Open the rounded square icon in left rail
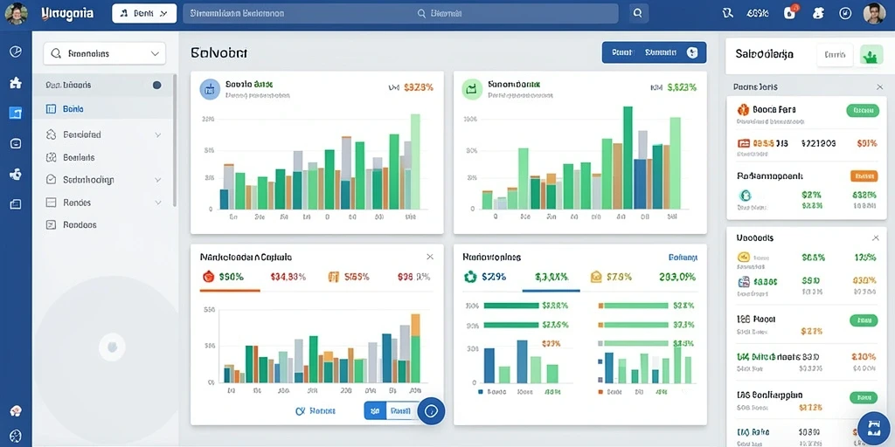The height and width of the screenshot is (447, 895). pos(16,144)
